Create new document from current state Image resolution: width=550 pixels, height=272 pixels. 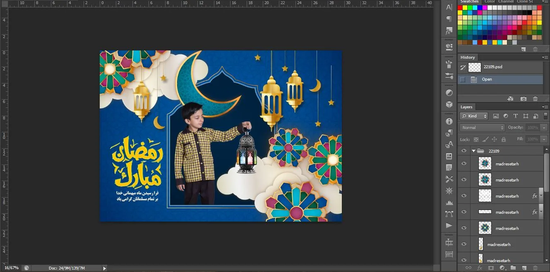coord(510,99)
